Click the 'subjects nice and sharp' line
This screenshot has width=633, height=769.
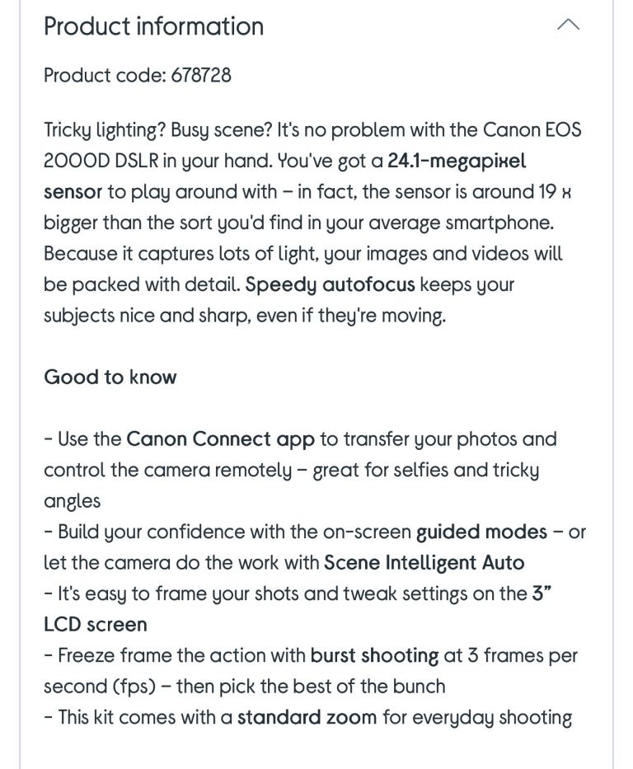point(245,316)
